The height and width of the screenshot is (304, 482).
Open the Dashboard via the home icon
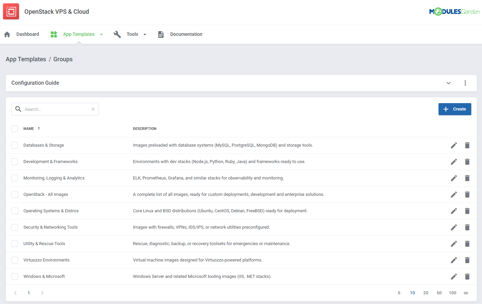(7, 34)
